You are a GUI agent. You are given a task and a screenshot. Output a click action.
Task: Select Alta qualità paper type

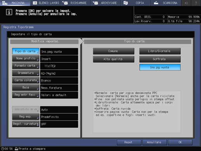[114, 59]
